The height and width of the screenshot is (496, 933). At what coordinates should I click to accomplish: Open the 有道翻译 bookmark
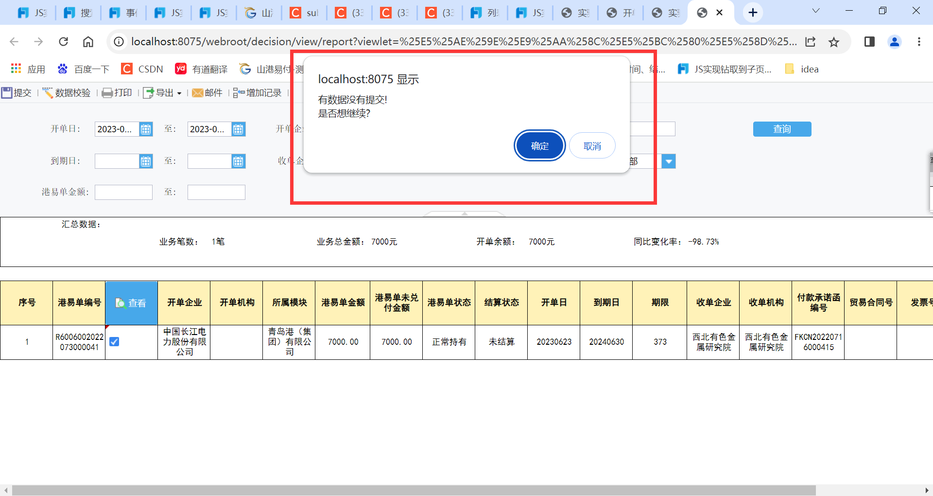click(x=201, y=69)
